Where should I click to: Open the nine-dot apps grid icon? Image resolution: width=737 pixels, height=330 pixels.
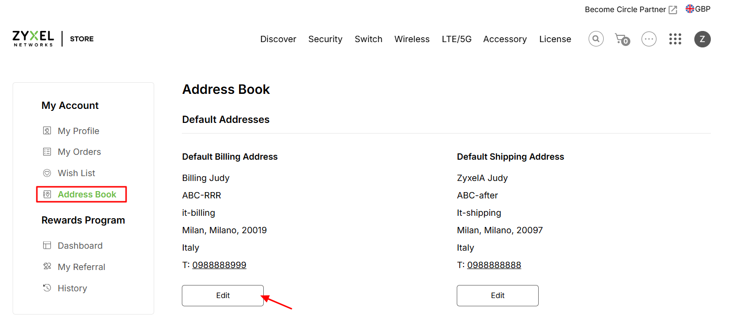coord(675,39)
